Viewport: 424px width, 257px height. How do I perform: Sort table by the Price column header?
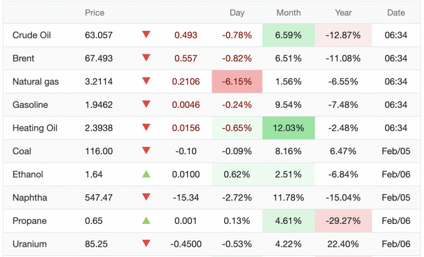95,13
